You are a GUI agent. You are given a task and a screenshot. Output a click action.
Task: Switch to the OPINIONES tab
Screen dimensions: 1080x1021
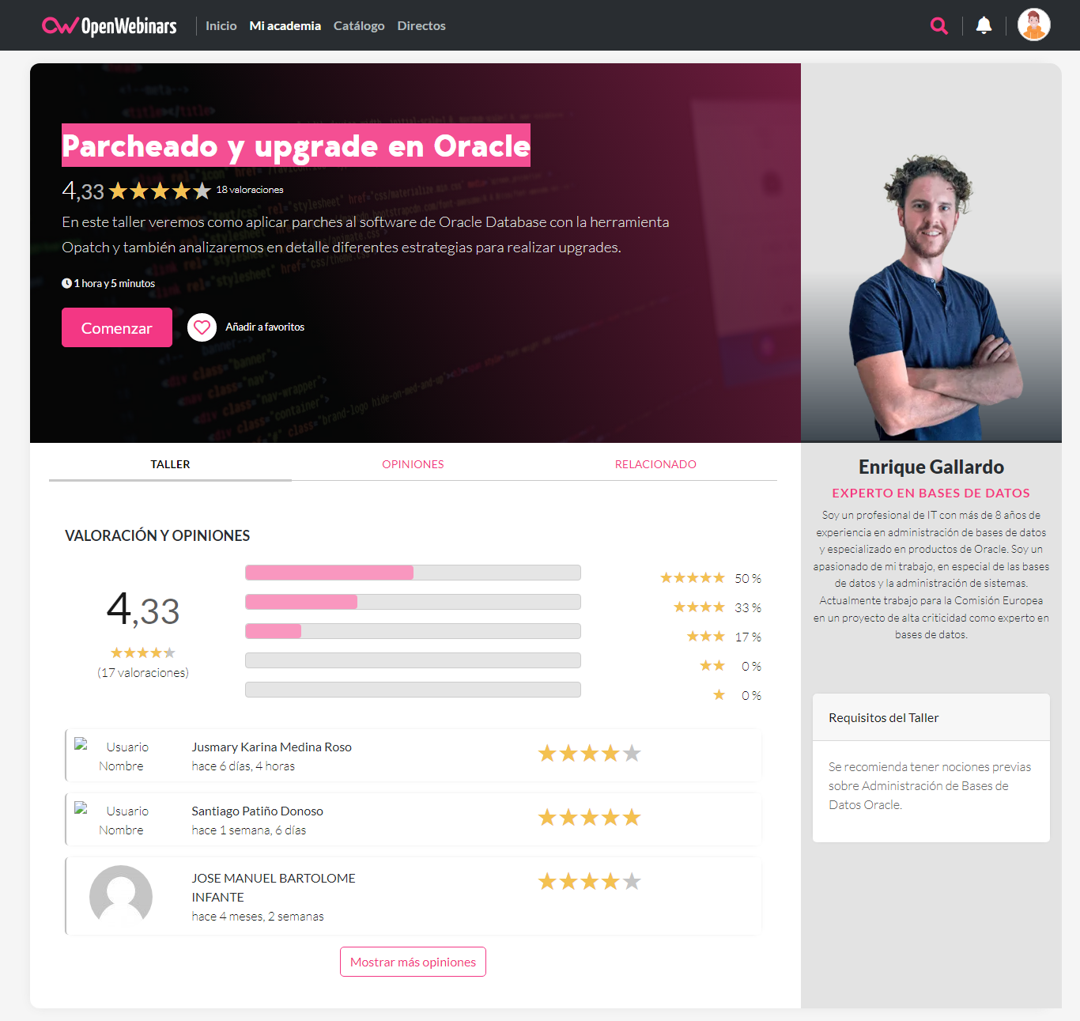click(413, 464)
